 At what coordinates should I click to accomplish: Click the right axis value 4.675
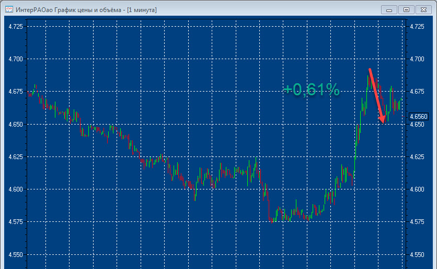(x=417, y=91)
